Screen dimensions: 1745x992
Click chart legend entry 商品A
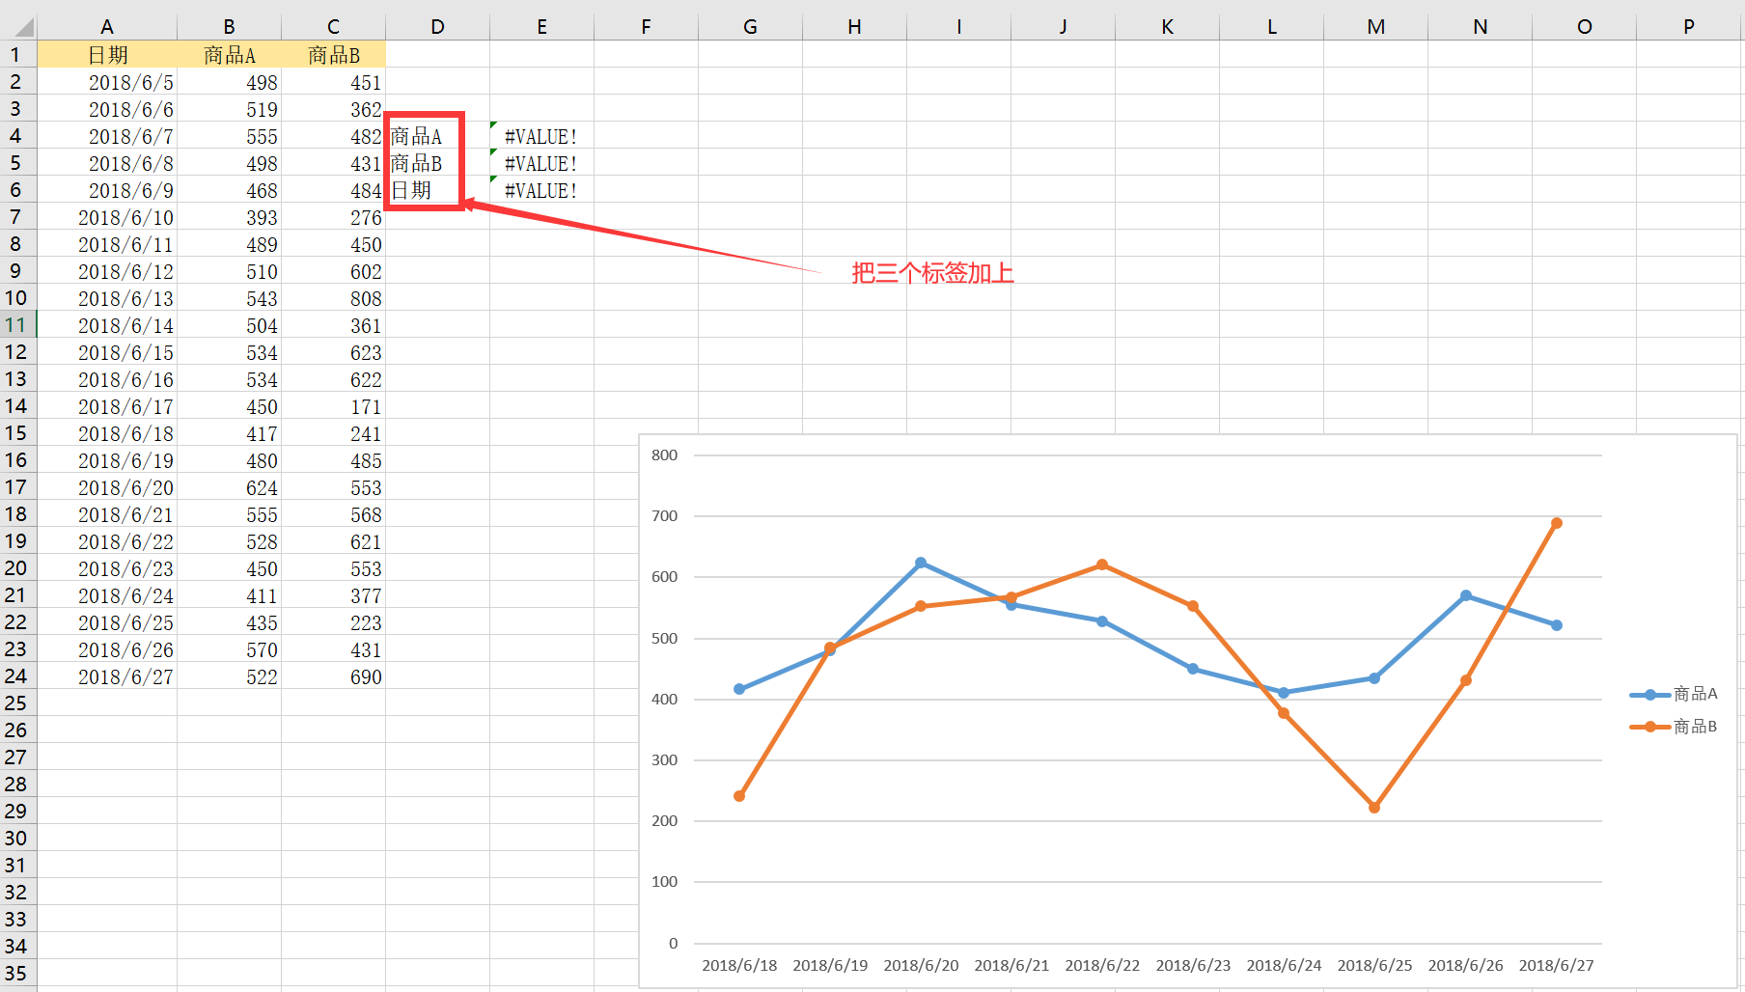[1674, 694]
